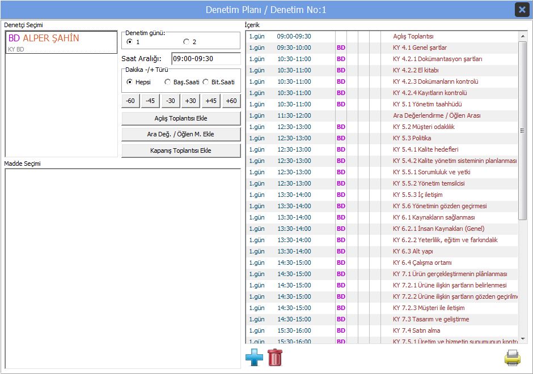Select row KY 5.5.1 Sorumluluk ve yetki
533x374 pixels.
tap(382, 172)
